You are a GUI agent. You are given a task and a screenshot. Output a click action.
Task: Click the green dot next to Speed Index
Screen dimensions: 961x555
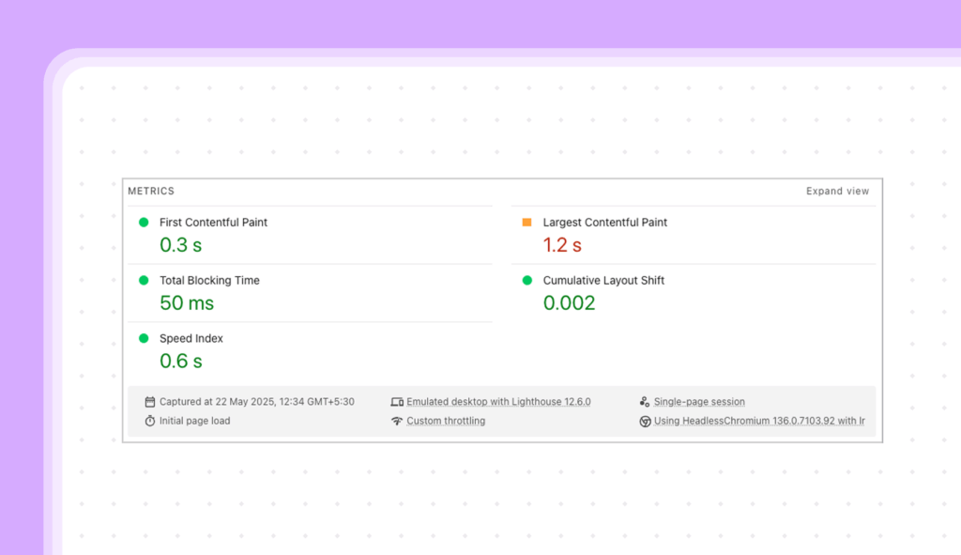(x=144, y=338)
